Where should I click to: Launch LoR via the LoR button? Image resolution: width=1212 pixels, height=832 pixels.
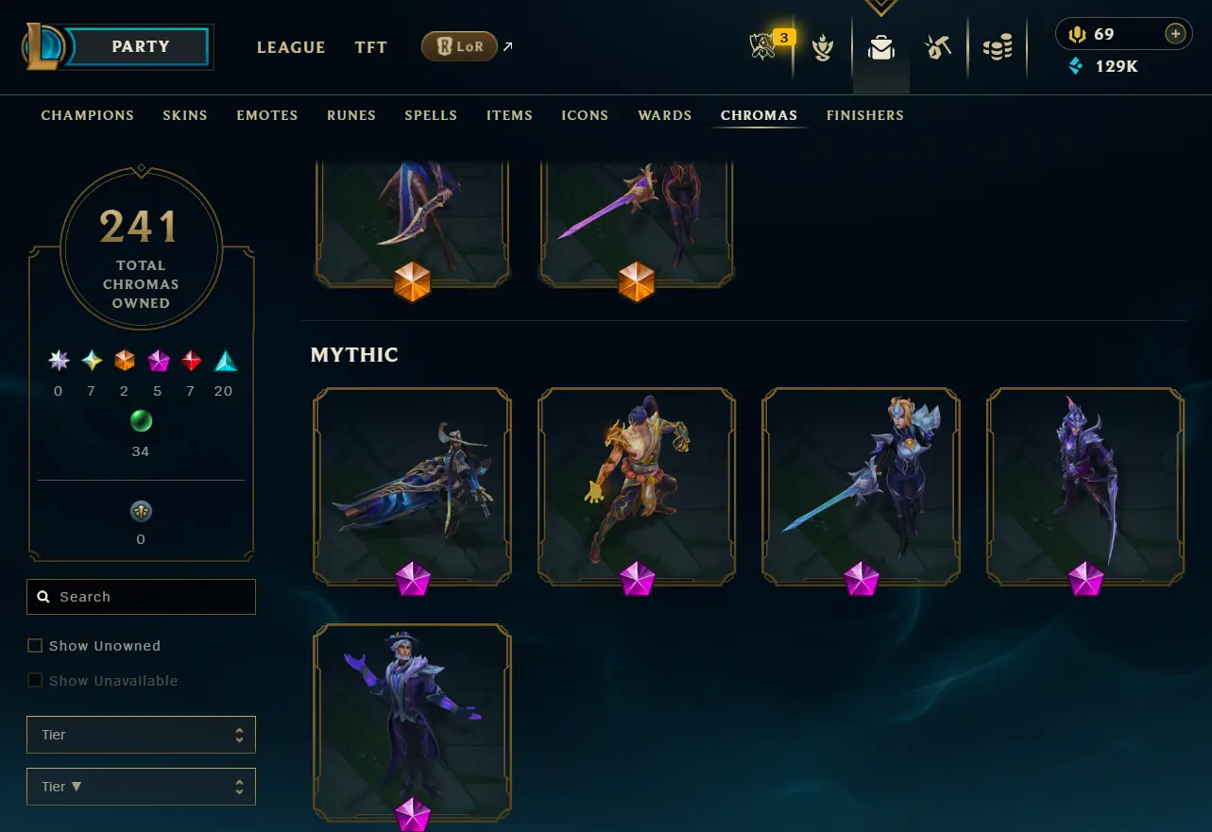459,46
